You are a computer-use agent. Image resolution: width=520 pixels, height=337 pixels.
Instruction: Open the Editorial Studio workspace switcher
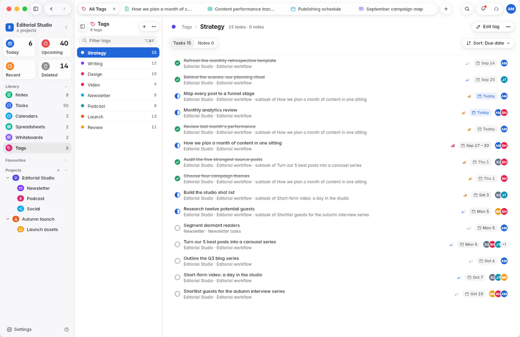[37, 27]
